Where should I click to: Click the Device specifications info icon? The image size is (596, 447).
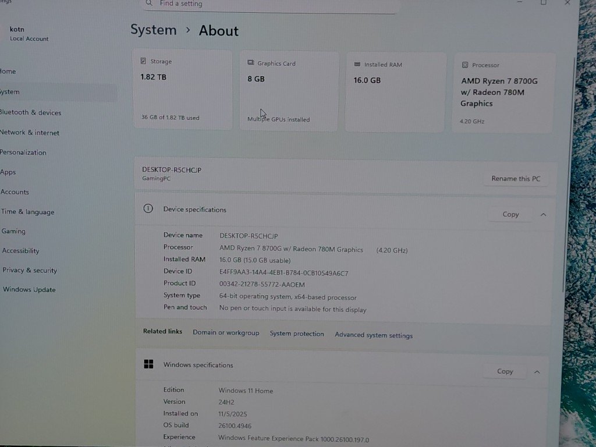tap(148, 209)
